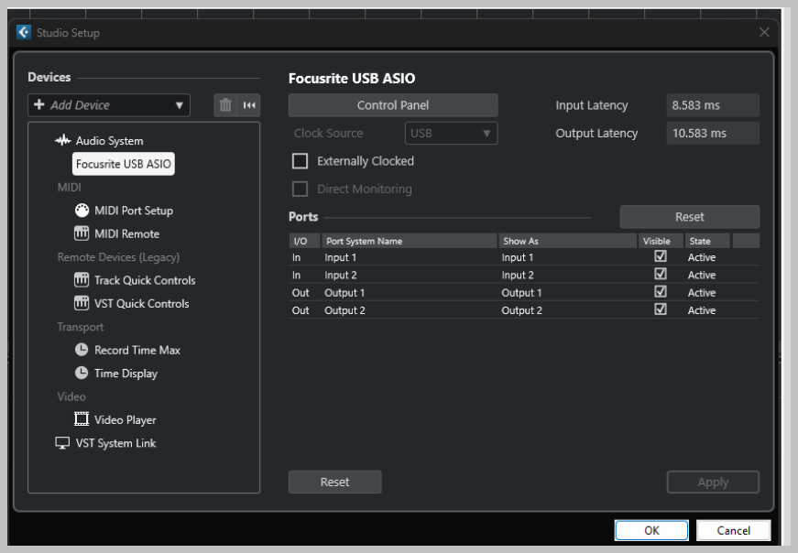The height and width of the screenshot is (553, 798).
Task: Select MIDI Port Setup entry
Action: tap(134, 210)
